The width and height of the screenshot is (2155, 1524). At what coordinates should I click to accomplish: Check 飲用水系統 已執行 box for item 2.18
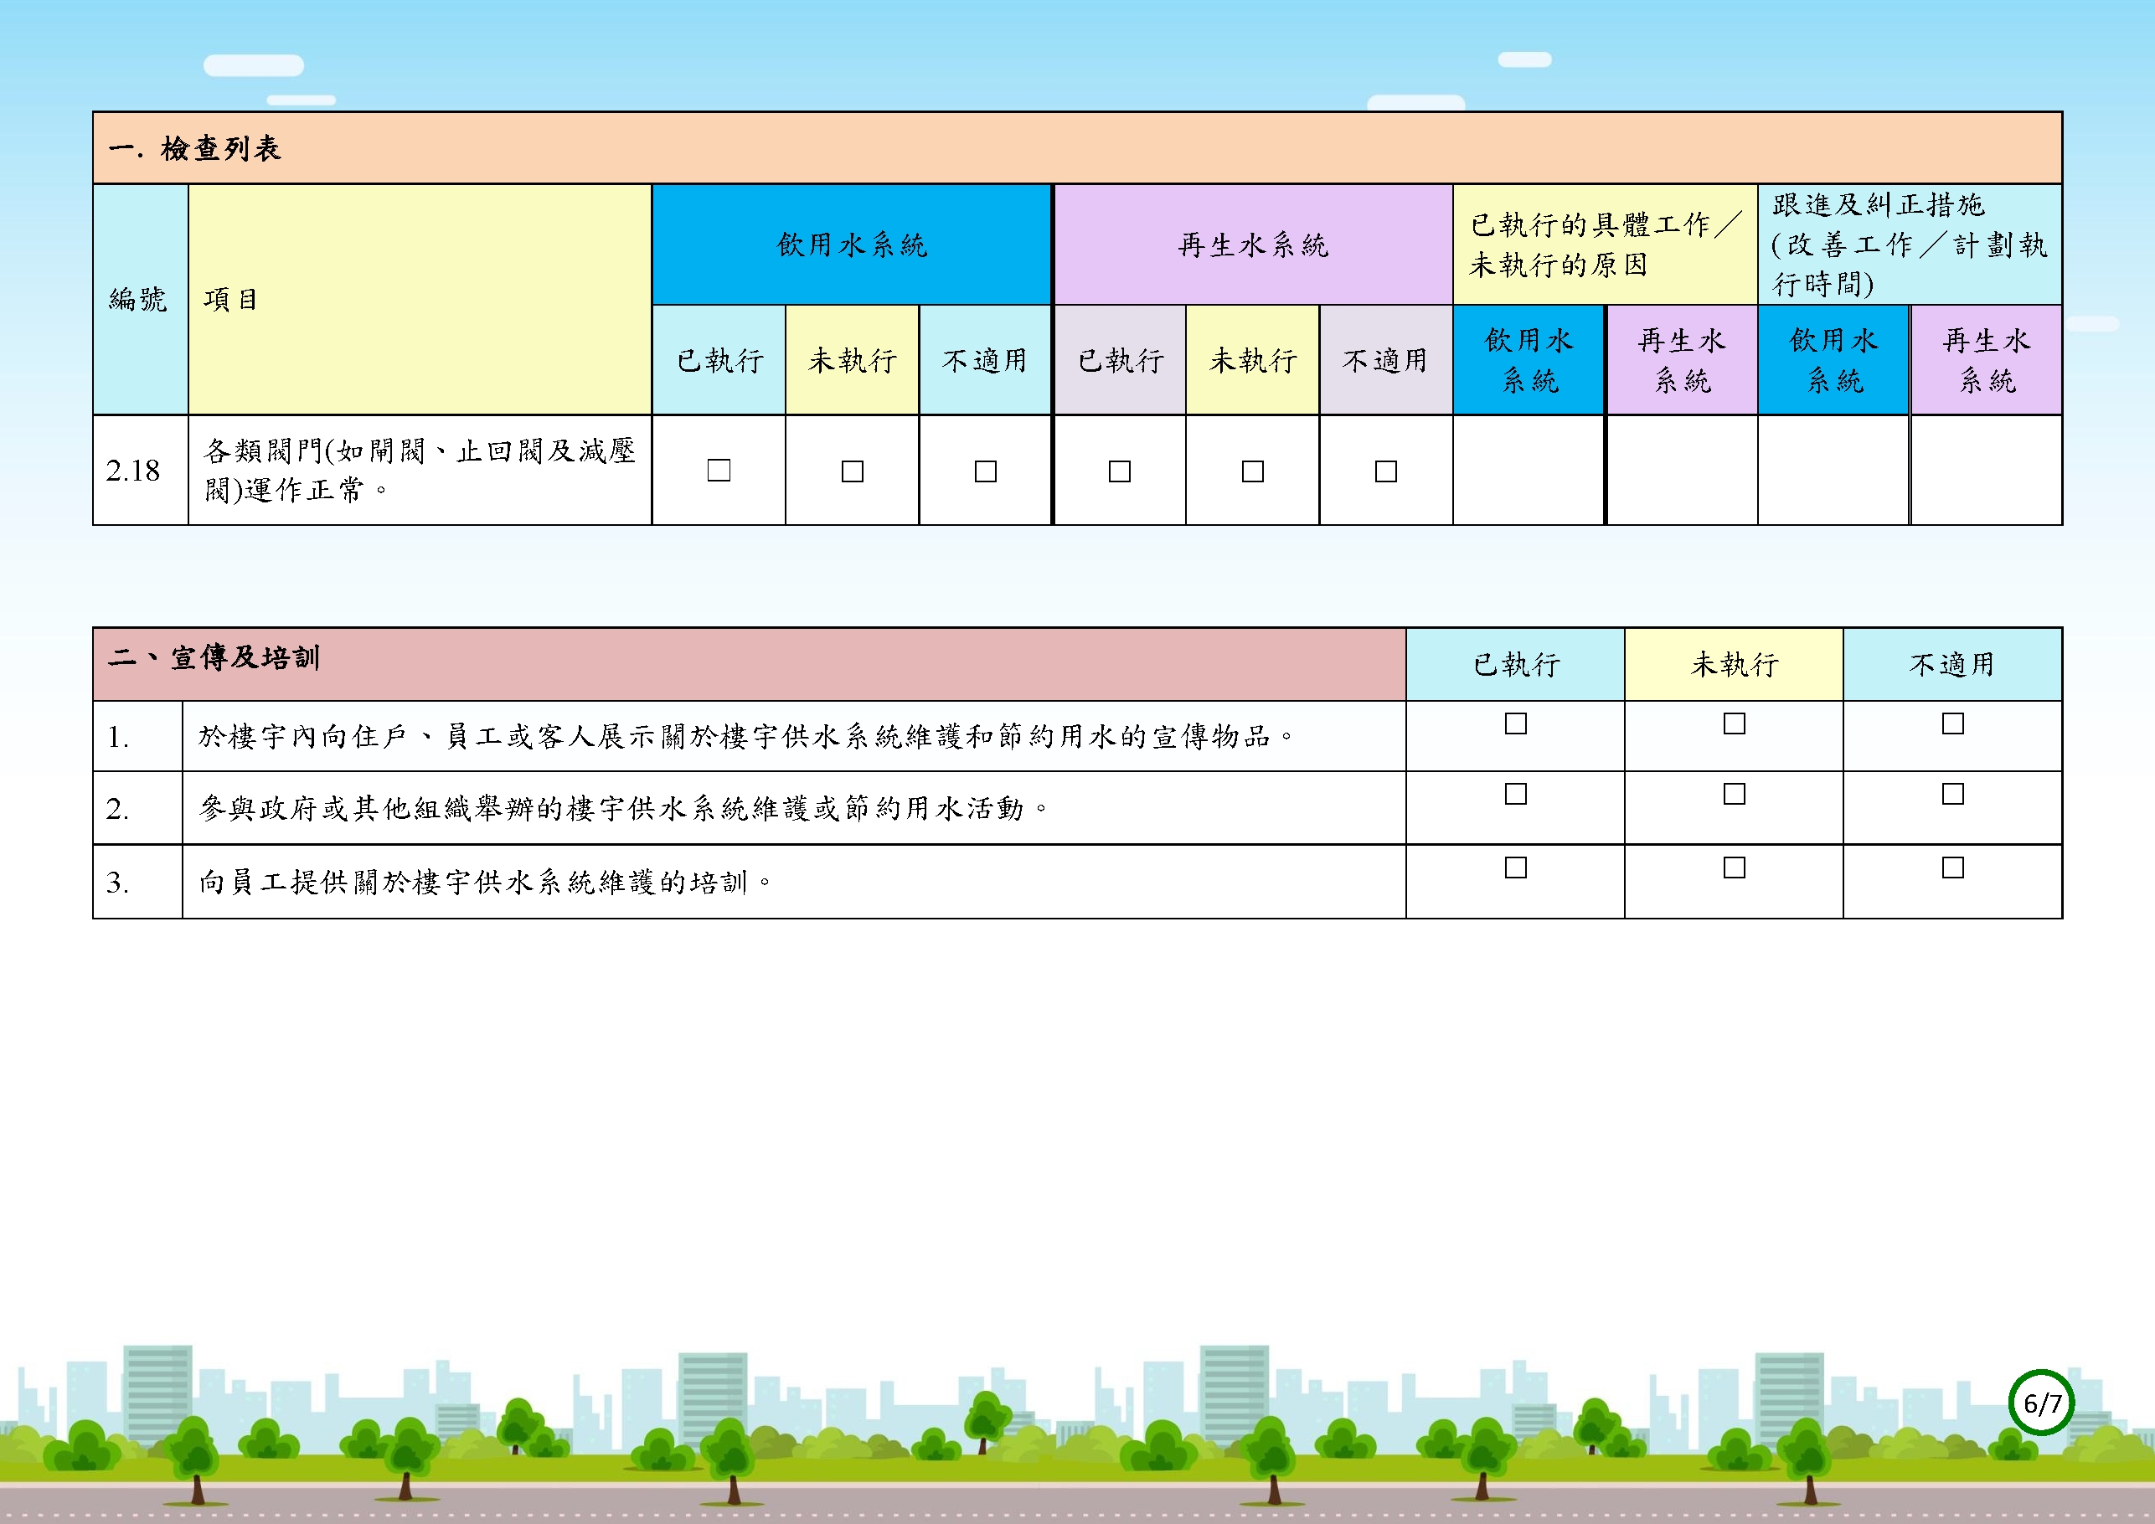(x=719, y=470)
